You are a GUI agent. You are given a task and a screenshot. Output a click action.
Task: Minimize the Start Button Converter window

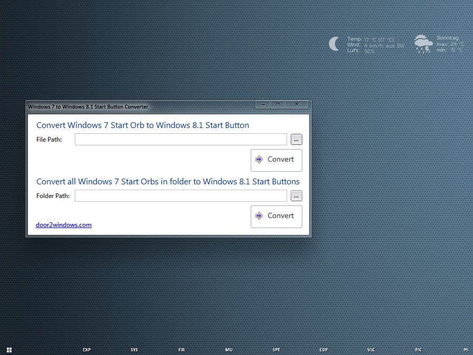click(x=263, y=104)
